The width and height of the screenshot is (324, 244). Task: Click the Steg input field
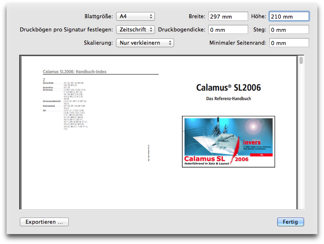289,29
